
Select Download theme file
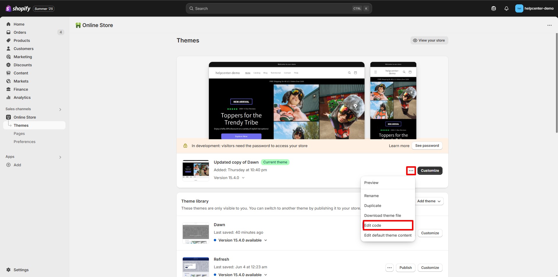(383, 215)
